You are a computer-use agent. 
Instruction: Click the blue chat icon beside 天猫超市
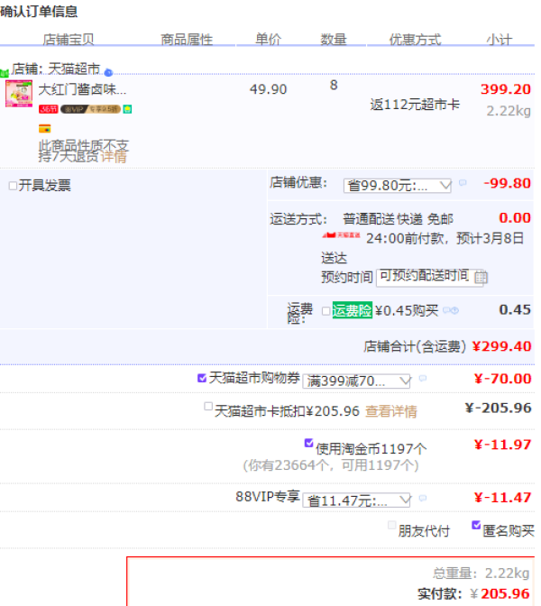click(108, 72)
